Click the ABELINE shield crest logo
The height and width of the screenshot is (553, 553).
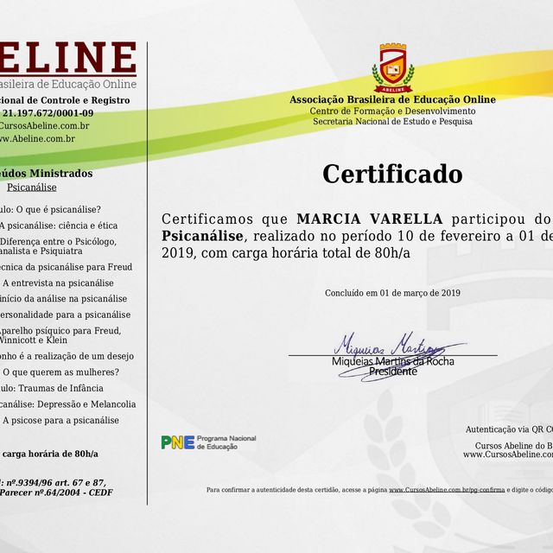click(393, 67)
